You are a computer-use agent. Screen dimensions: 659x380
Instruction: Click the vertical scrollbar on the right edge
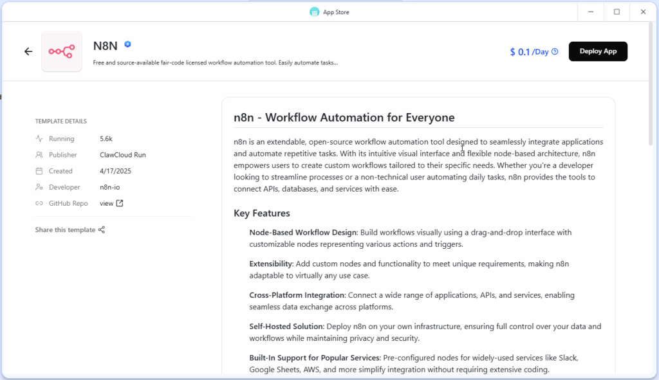coord(651,84)
